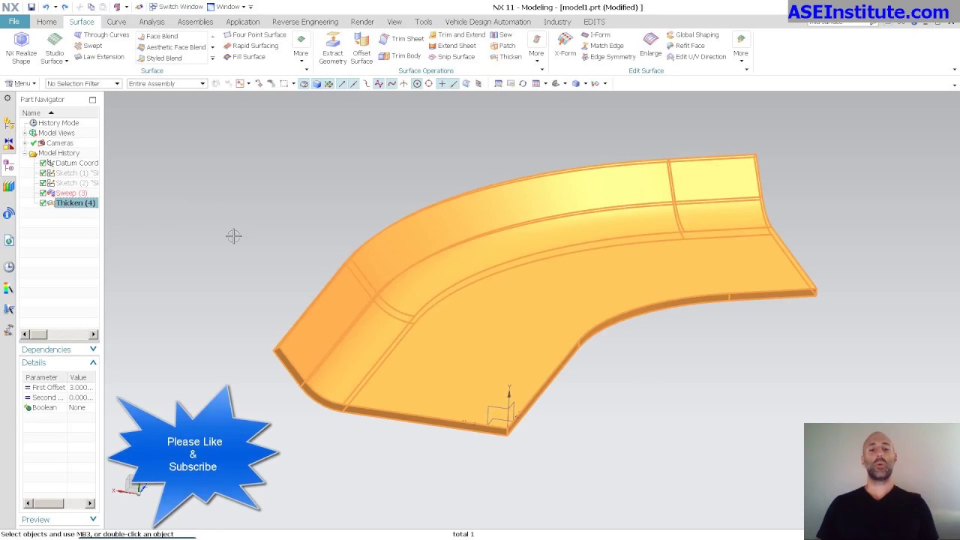Toggle Sketch (1) checkbox
The height and width of the screenshot is (540, 960).
pyautogui.click(x=43, y=173)
